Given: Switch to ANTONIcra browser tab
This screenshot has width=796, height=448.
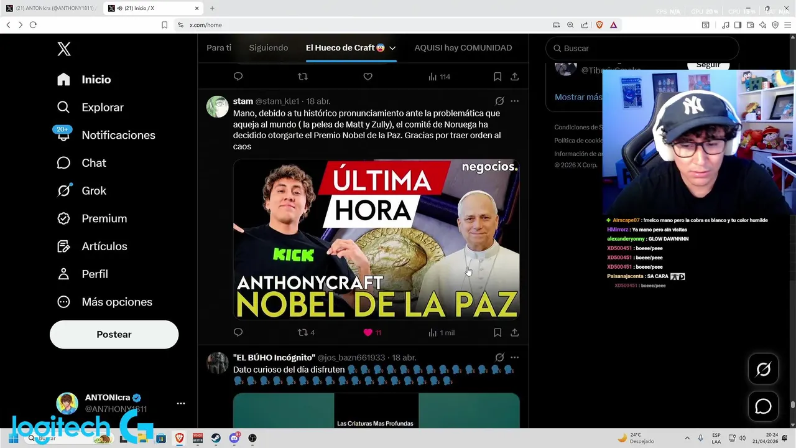Looking at the screenshot, I should pyautogui.click(x=51, y=8).
